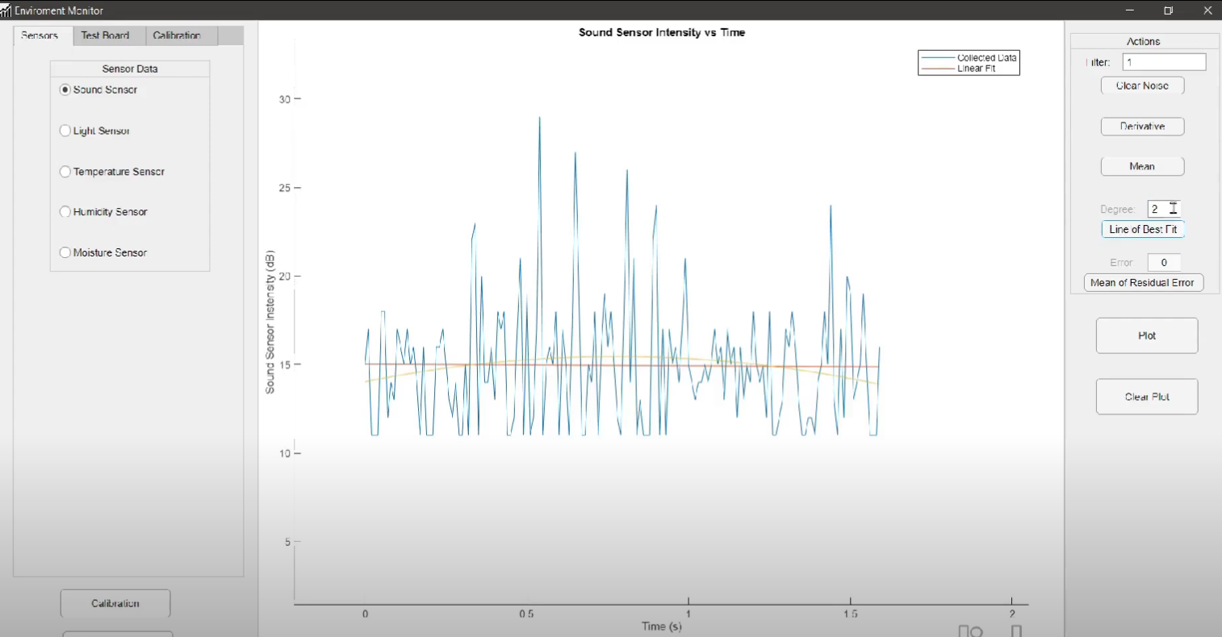The width and height of the screenshot is (1222, 637).
Task: Click the chart title Sound Sensor Intensity vs Time
Action: pyautogui.click(x=662, y=32)
